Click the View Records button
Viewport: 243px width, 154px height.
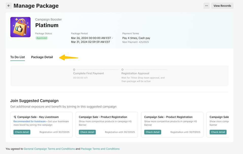click(x=222, y=6)
